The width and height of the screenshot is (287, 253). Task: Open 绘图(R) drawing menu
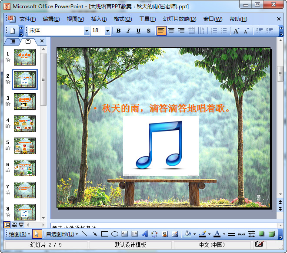tap(19, 234)
